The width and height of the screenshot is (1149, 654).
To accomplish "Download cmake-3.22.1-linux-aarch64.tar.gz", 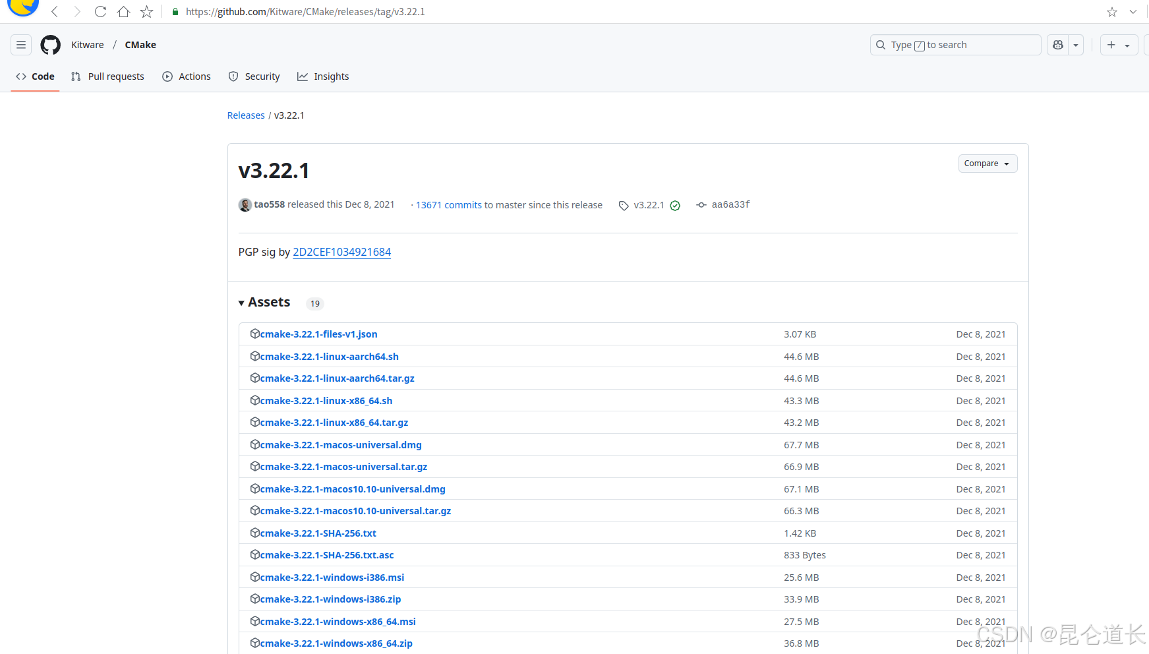I will point(338,378).
